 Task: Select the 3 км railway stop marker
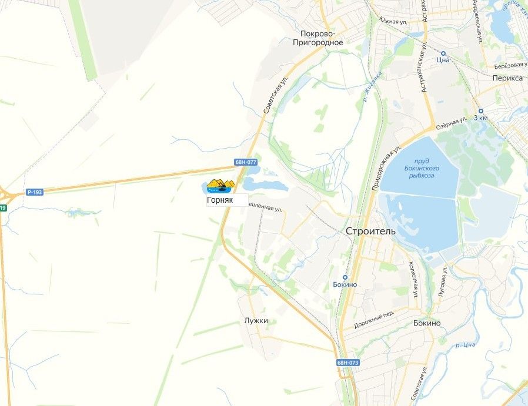tap(481, 111)
